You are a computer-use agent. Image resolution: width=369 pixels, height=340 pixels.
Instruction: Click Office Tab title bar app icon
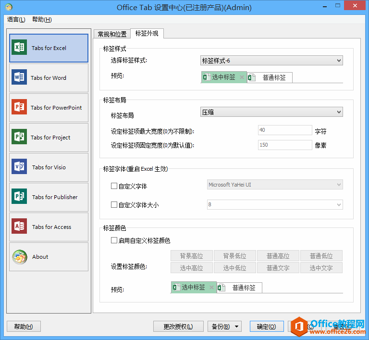(x=9, y=7)
